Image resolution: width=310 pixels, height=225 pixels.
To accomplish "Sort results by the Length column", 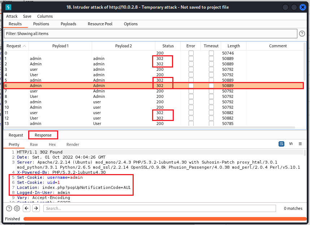I will [234, 46].
